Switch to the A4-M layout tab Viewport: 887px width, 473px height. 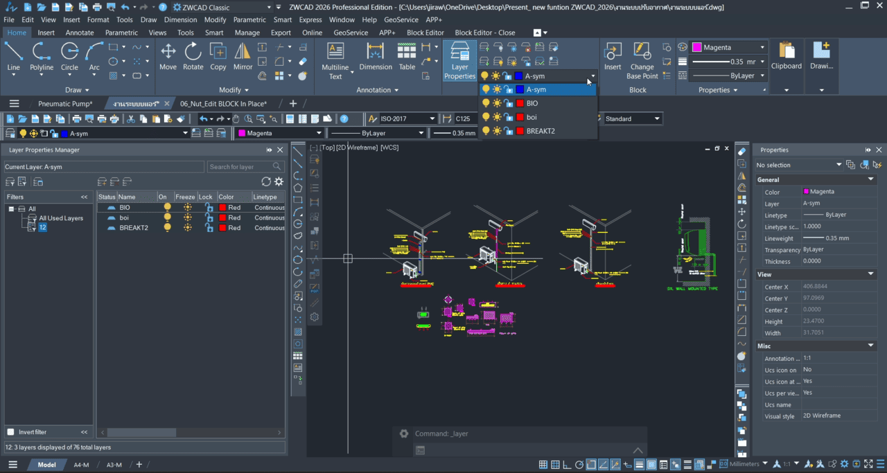tap(80, 465)
